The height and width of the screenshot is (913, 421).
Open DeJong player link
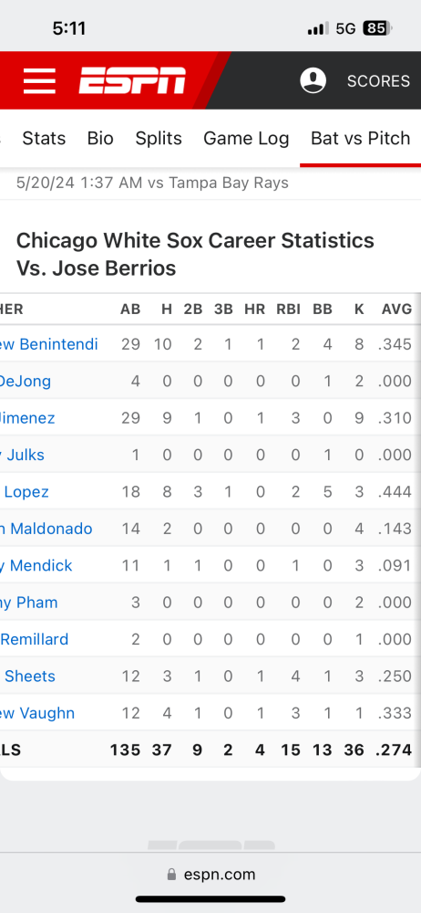coord(26,381)
